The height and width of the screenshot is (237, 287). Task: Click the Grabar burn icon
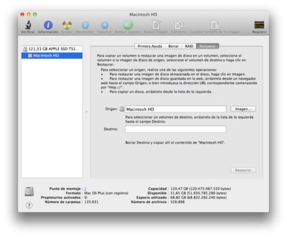click(67, 25)
